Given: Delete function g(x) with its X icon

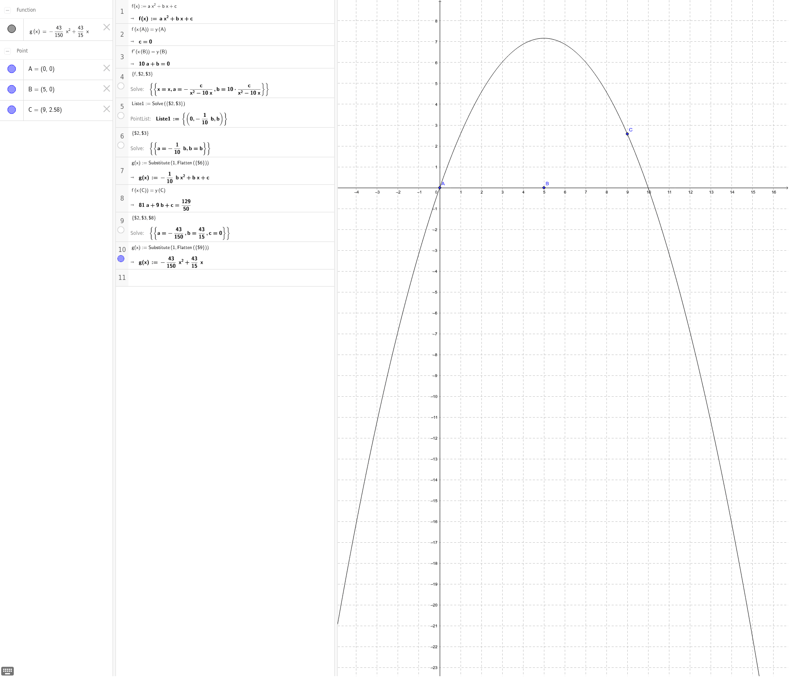Looking at the screenshot, I should coord(107,27).
